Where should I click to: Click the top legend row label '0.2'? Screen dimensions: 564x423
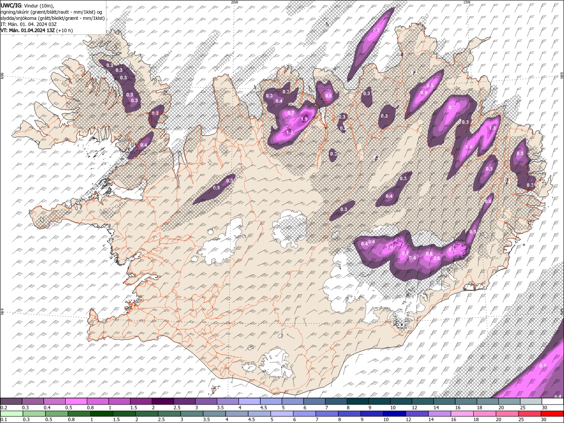[3, 408]
